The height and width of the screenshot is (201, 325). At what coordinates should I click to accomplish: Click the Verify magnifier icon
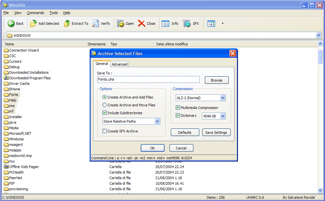pos(96,23)
